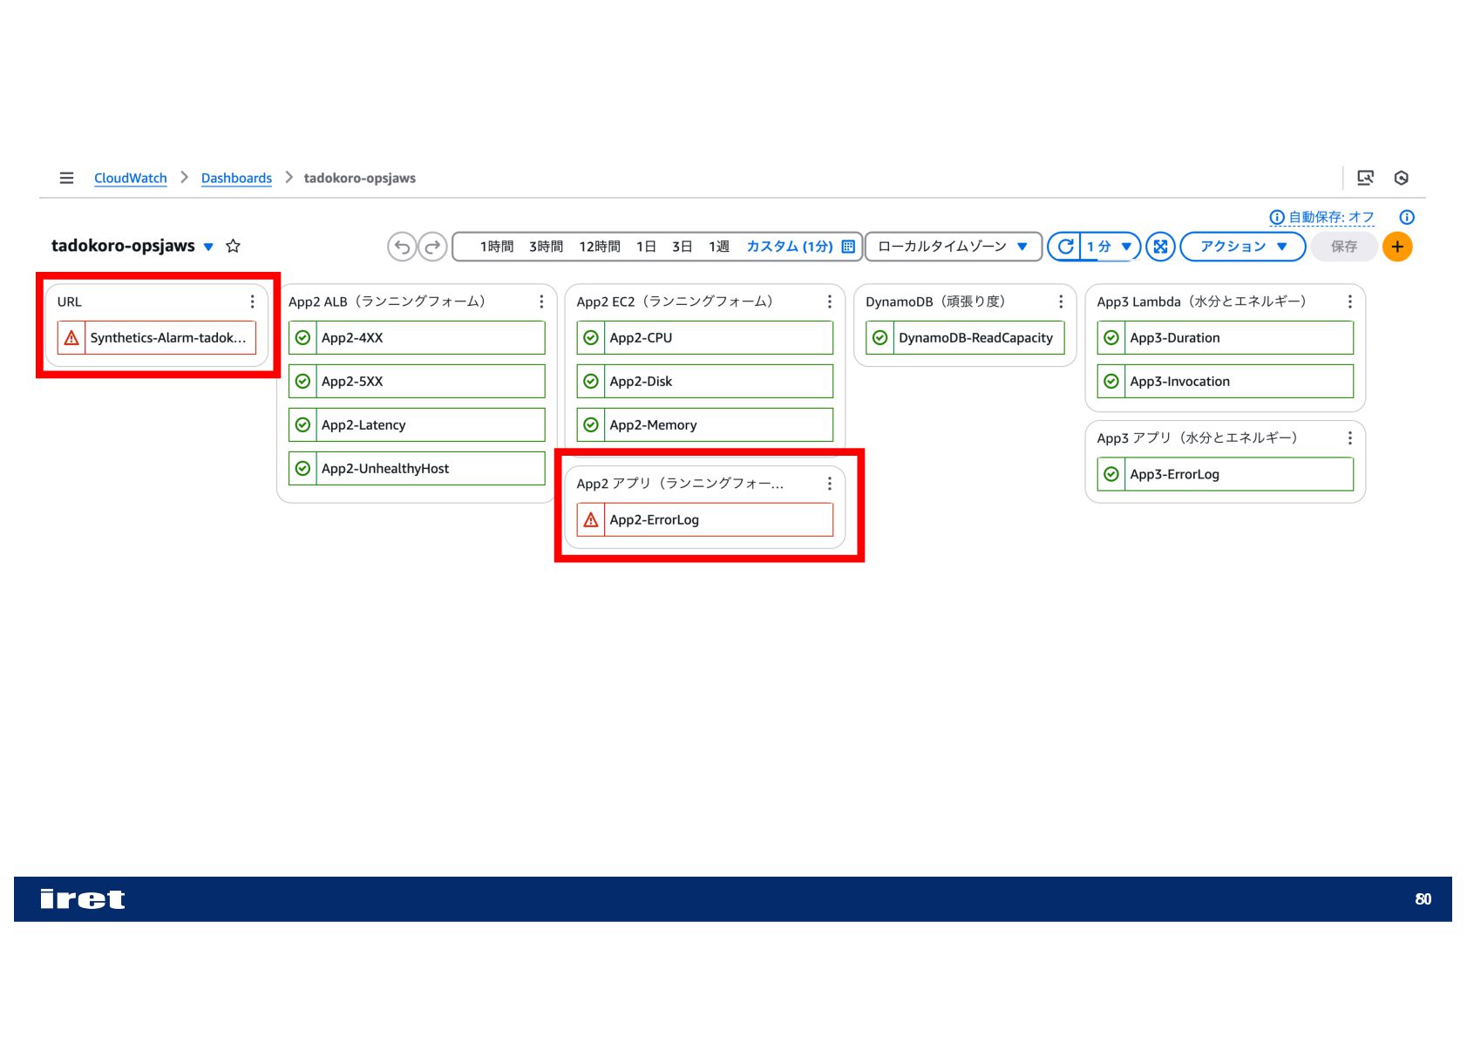Click the undo time range arrow
This screenshot has width=1467, height=1037.
(402, 247)
